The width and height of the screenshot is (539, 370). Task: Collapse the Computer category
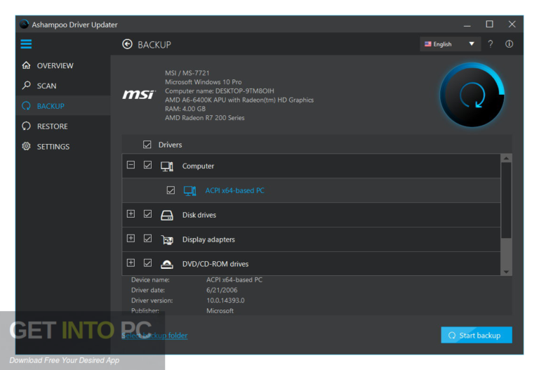(x=131, y=165)
